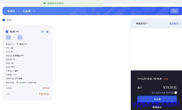The height and width of the screenshot is (110, 182).
Task: Tick the agree to 服务条款 checkbox
Action: [x=176, y=93]
